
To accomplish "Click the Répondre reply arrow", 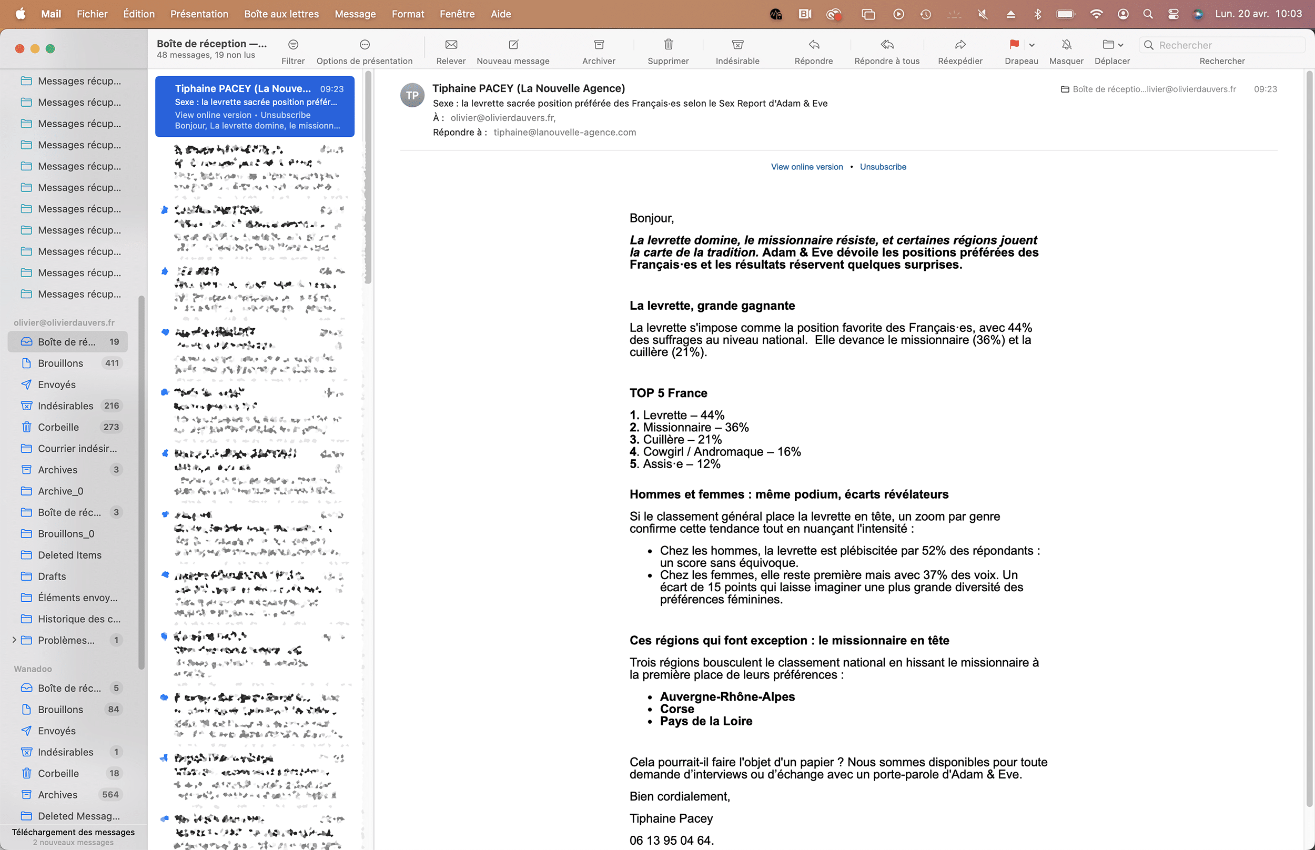I will click(813, 44).
